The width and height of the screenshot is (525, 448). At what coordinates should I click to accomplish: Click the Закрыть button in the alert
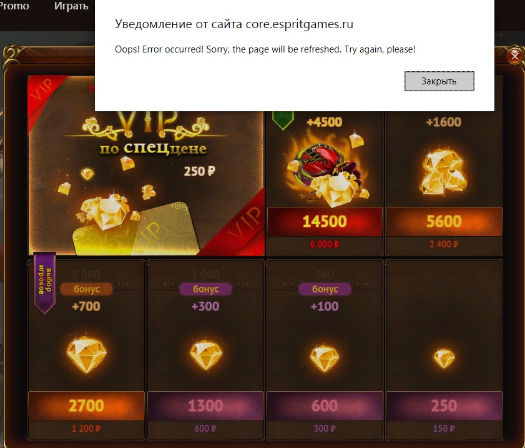[x=439, y=81]
